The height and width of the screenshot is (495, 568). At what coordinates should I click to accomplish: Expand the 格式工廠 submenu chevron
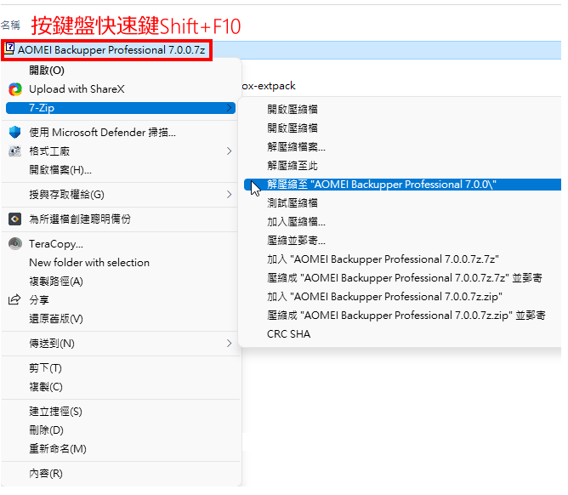point(229,151)
